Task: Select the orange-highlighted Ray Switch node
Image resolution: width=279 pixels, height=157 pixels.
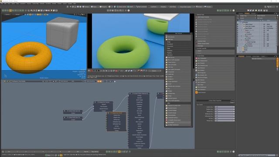Action: (x=116, y=113)
